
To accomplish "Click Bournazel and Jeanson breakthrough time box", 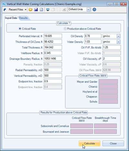I will click(x=105, y=132).
